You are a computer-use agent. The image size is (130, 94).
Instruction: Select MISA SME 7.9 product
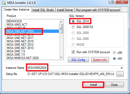32,51
